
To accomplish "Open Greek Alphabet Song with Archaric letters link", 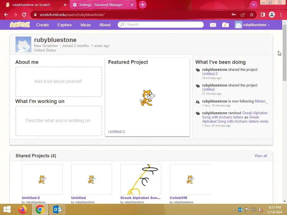I will click(235, 115).
